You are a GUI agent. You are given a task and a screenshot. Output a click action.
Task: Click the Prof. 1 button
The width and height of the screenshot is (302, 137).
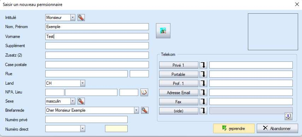pos(179,83)
